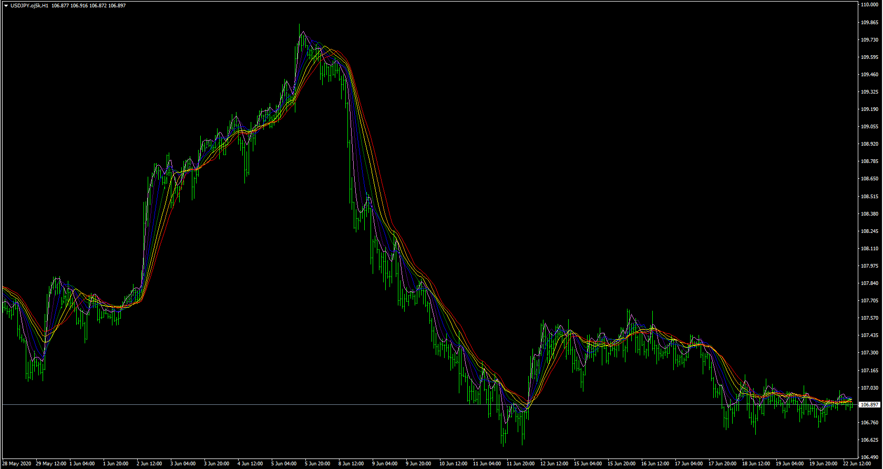This screenshot has height=469, width=883.
Task: Click the 11 Jun 20:00 time label
Action: [519, 464]
